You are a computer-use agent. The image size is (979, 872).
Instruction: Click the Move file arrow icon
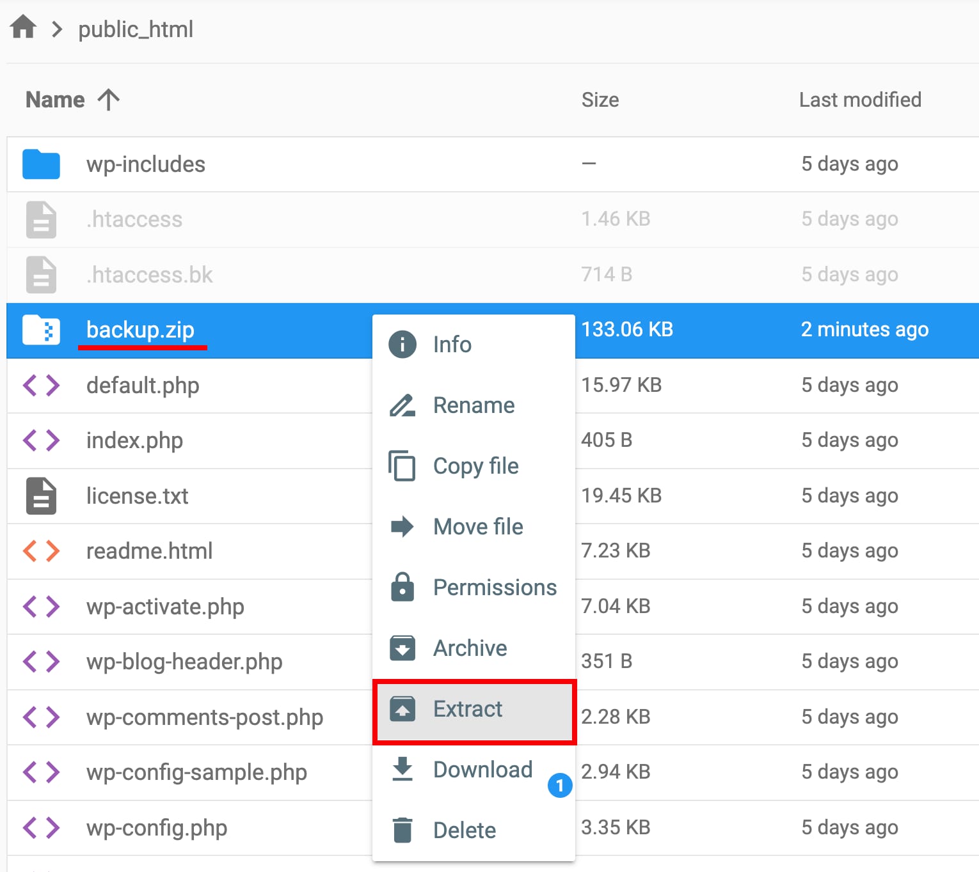tap(401, 526)
